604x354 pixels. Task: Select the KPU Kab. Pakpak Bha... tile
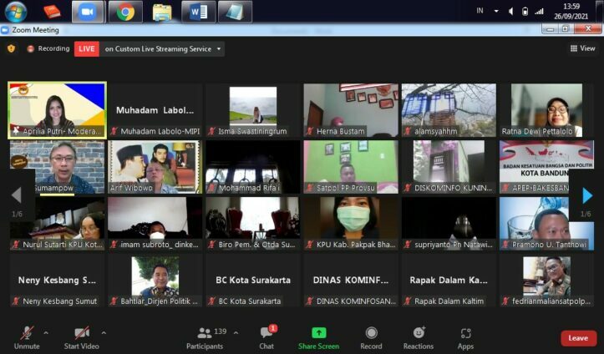point(351,223)
